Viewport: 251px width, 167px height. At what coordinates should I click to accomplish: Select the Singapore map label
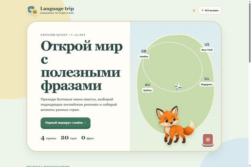206,85
